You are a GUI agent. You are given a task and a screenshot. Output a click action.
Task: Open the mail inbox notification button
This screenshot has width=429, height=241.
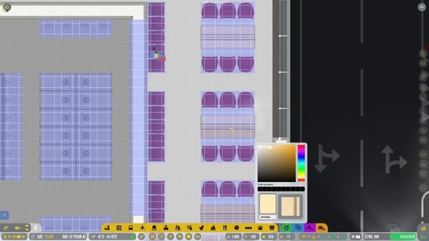[355, 236]
